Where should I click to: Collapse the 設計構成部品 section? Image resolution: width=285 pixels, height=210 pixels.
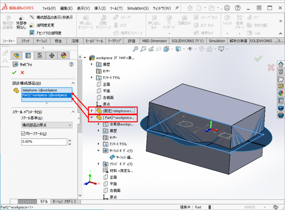(x=72, y=83)
